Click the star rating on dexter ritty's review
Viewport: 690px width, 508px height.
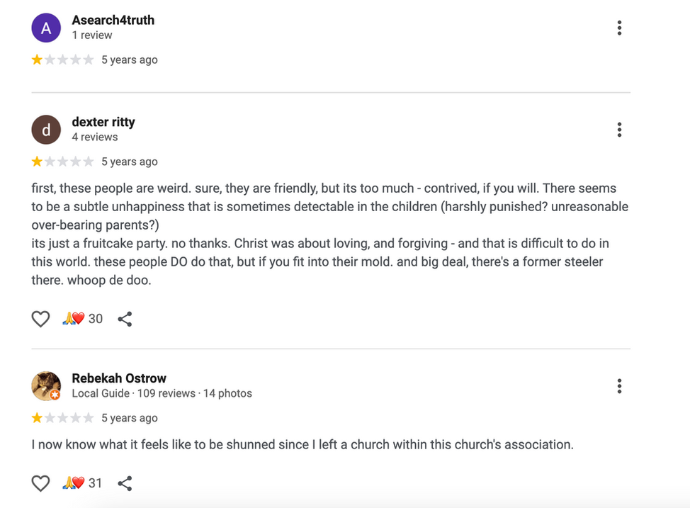pos(62,162)
